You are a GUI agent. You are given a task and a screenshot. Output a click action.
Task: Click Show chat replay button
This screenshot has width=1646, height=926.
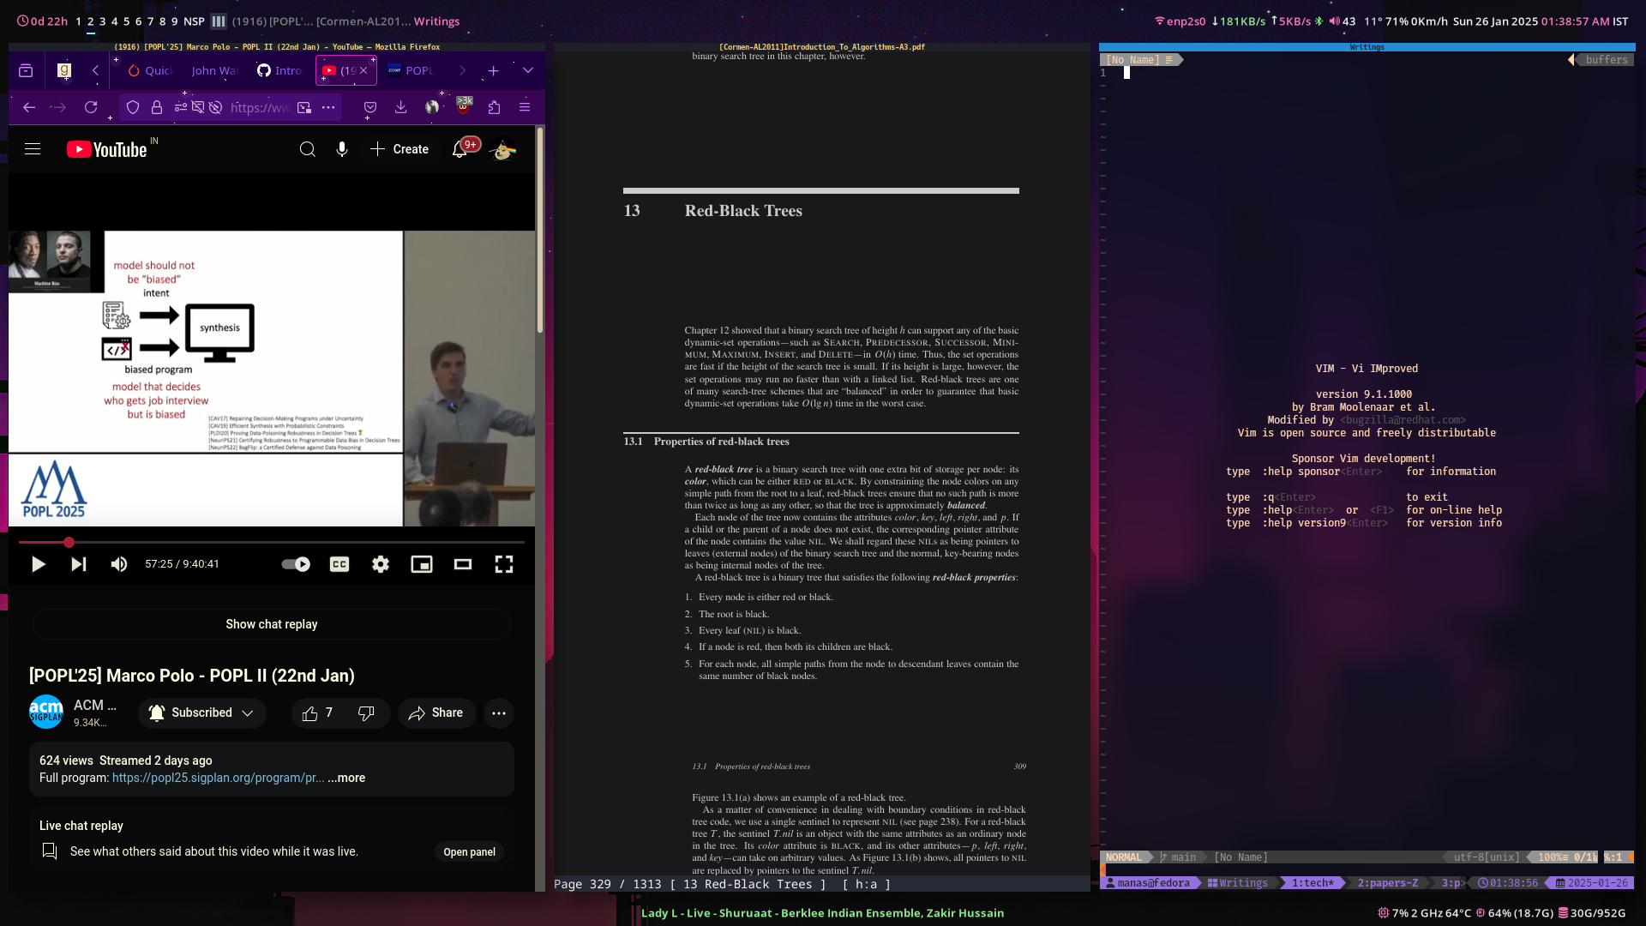(271, 624)
